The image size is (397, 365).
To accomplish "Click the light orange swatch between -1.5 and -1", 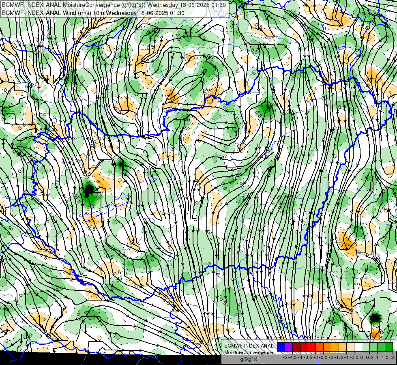I will pyautogui.click(x=343, y=347).
